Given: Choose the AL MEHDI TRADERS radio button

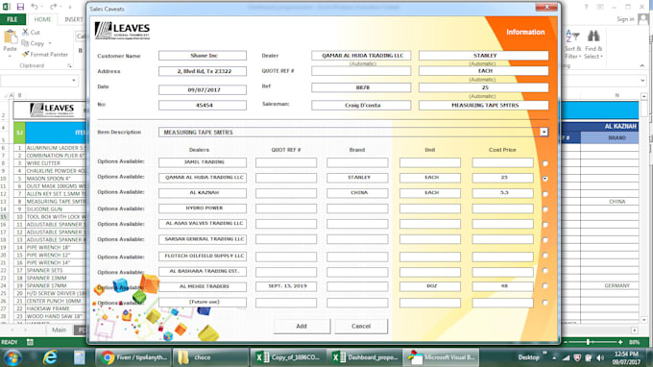Looking at the screenshot, I should click(544, 286).
